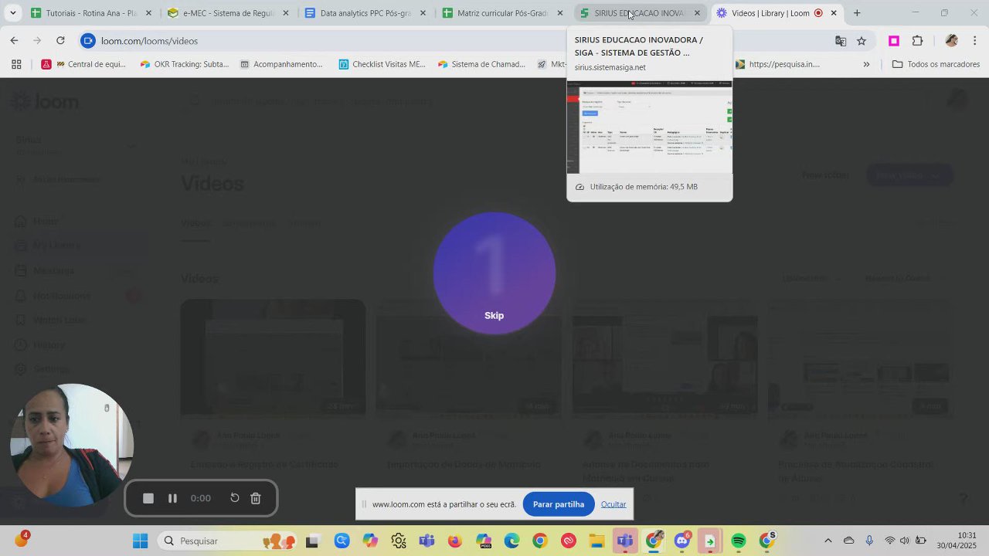Open the Todos os marcadores folder
Screen dimensions: 989x556
[x=936, y=64]
